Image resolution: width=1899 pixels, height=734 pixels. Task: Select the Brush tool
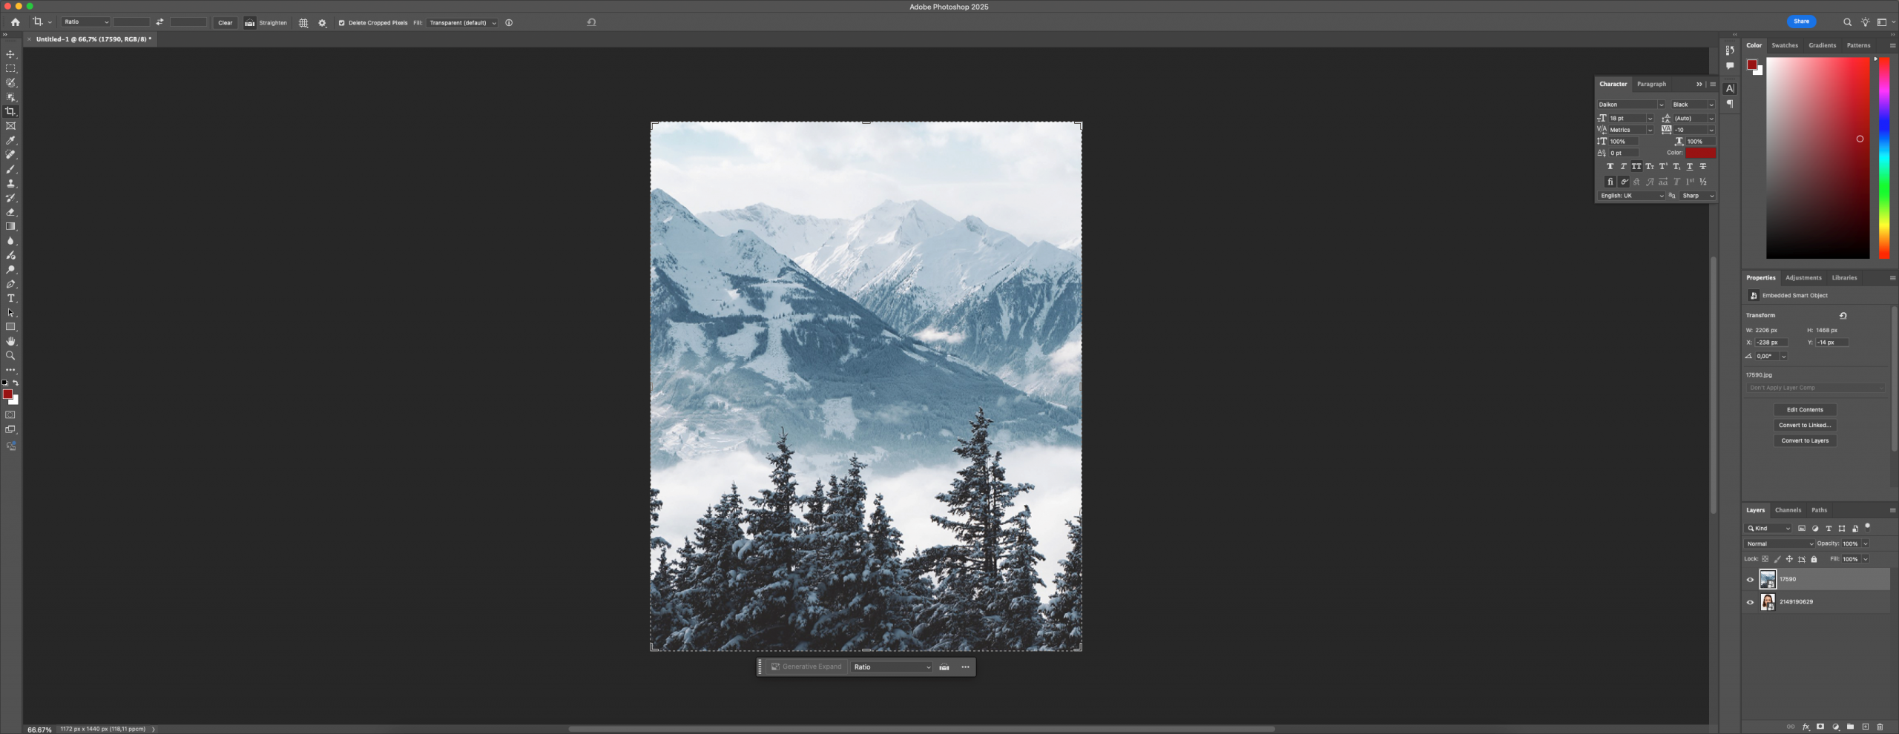10,169
